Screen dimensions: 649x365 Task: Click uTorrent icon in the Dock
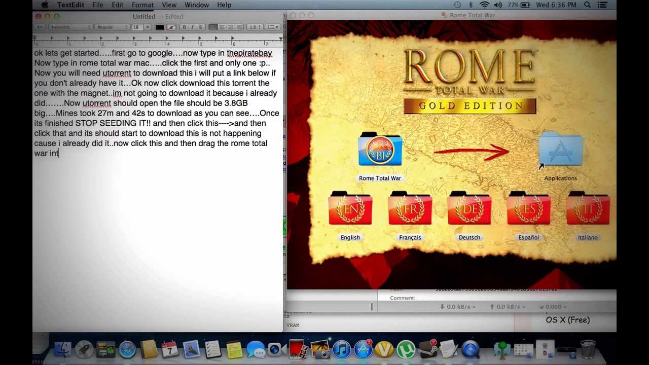pyautogui.click(x=406, y=350)
